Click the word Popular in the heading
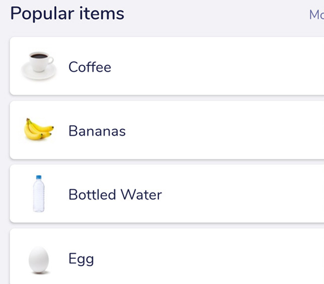324x284 pixels. point(42,14)
